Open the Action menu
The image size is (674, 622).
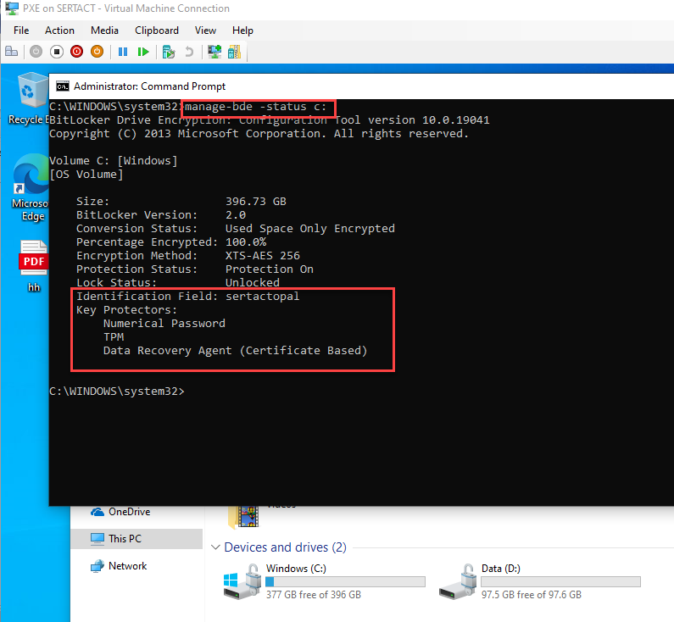pos(59,31)
